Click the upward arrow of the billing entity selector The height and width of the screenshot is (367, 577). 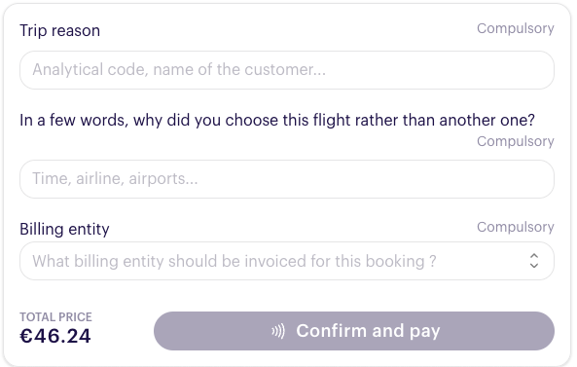pyautogui.click(x=534, y=256)
